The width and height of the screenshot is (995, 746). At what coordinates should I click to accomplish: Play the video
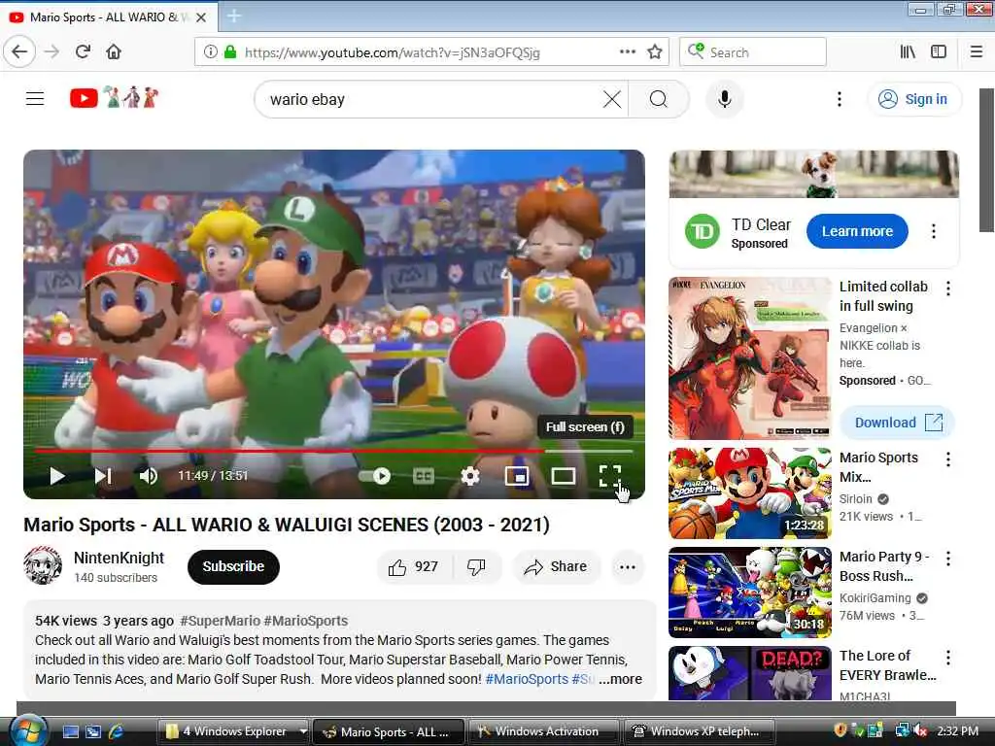pyautogui.click(x=57, y=476)
